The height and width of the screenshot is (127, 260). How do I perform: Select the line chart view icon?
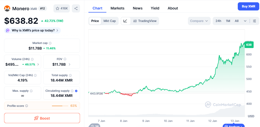(126, 21)
